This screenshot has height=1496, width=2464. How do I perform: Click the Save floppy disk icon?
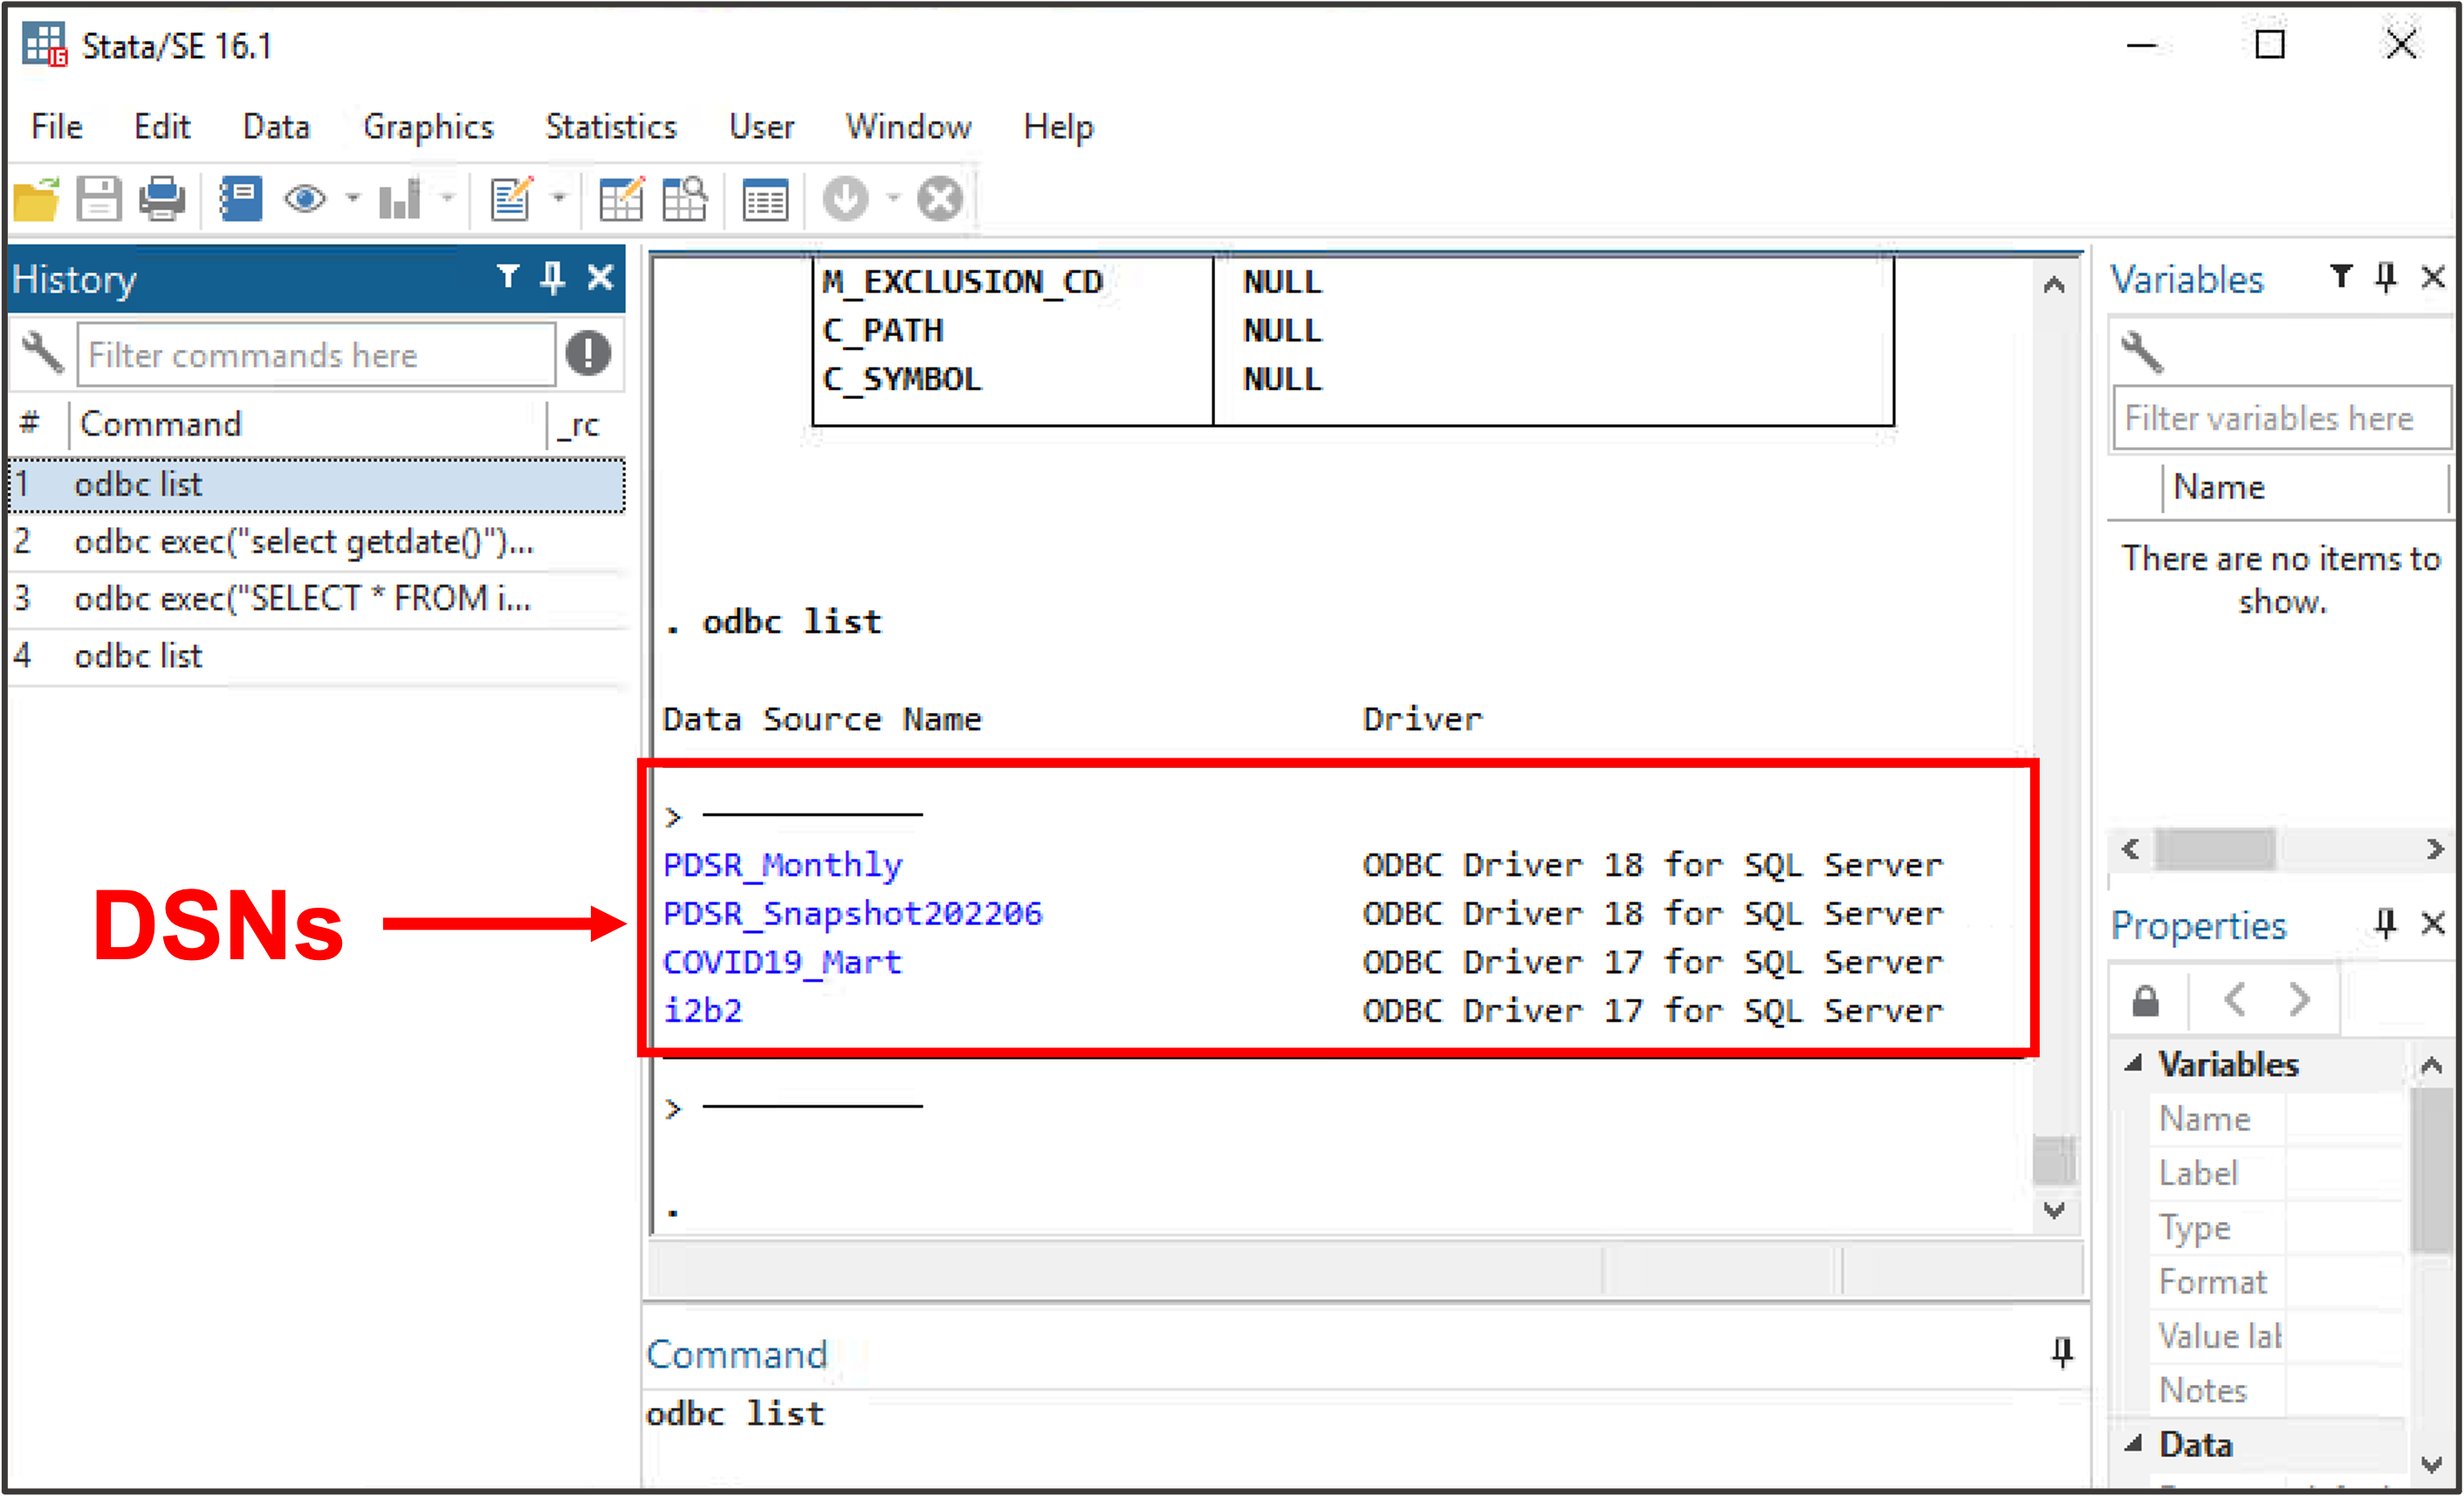[99, 199]
